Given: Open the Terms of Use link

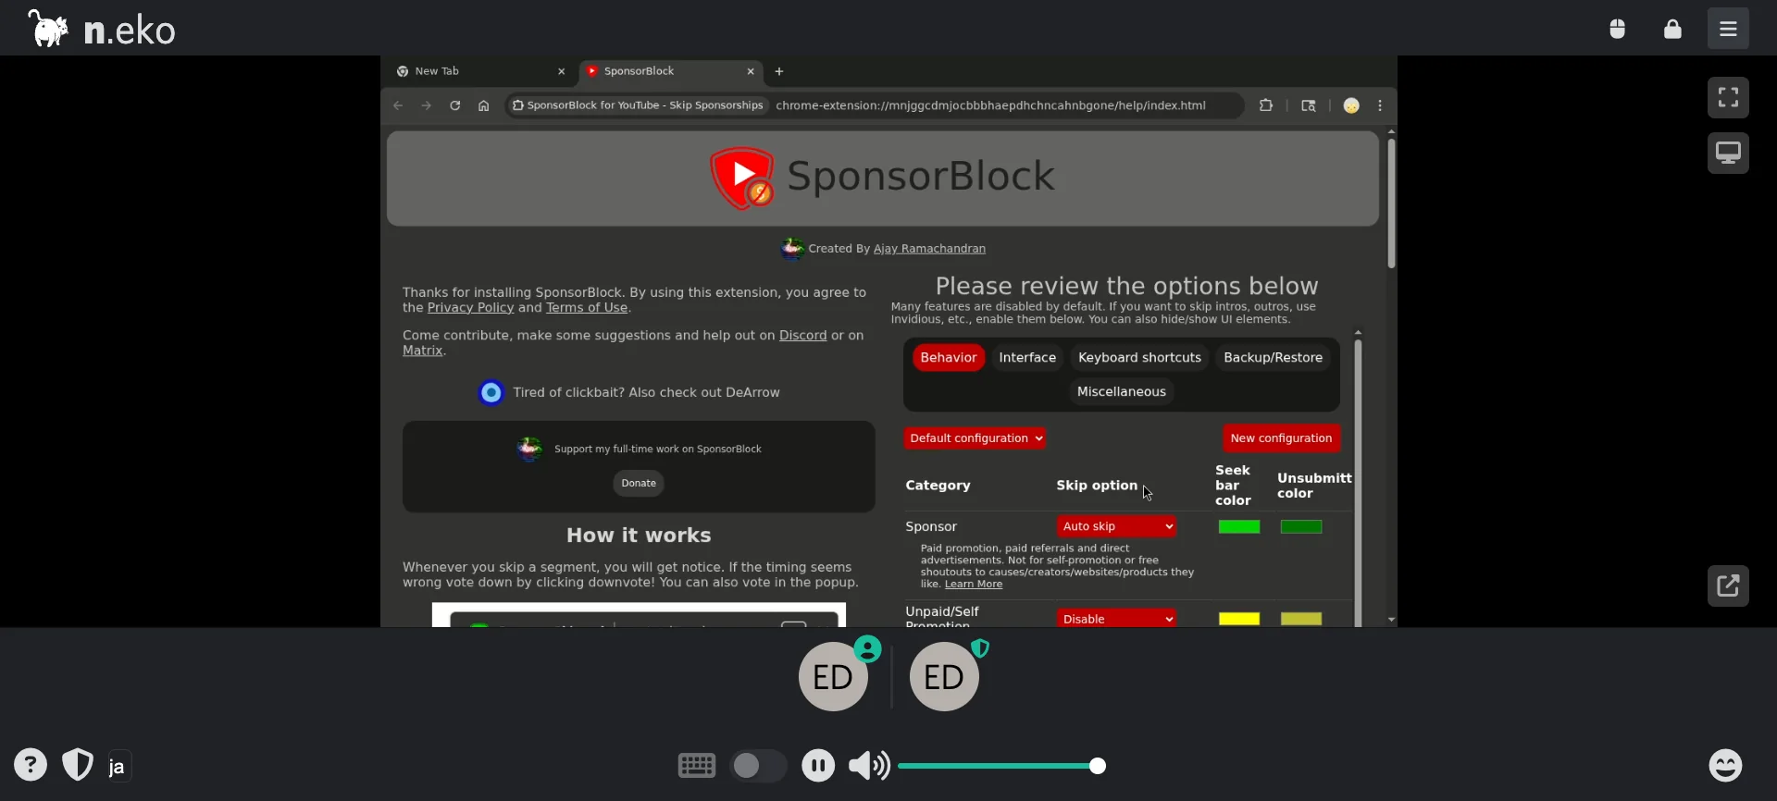Looking at the screenshot, I should coord(587,307).
